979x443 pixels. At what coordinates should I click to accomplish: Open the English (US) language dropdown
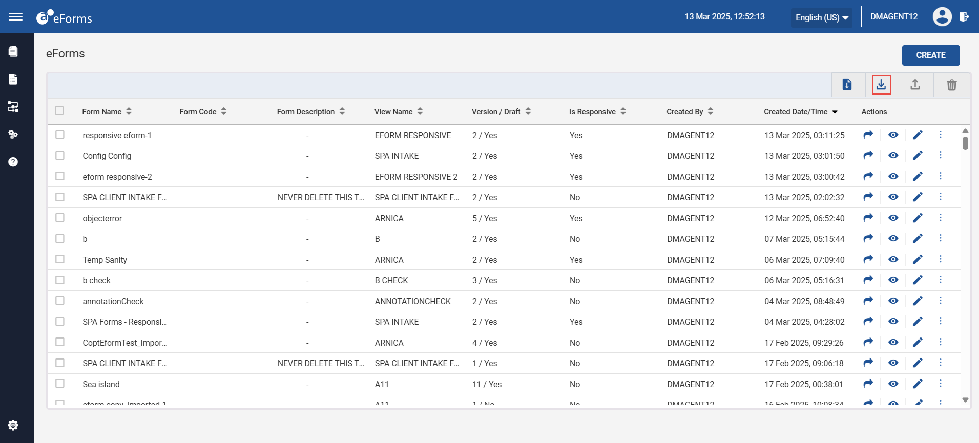(x=822, y=17)
